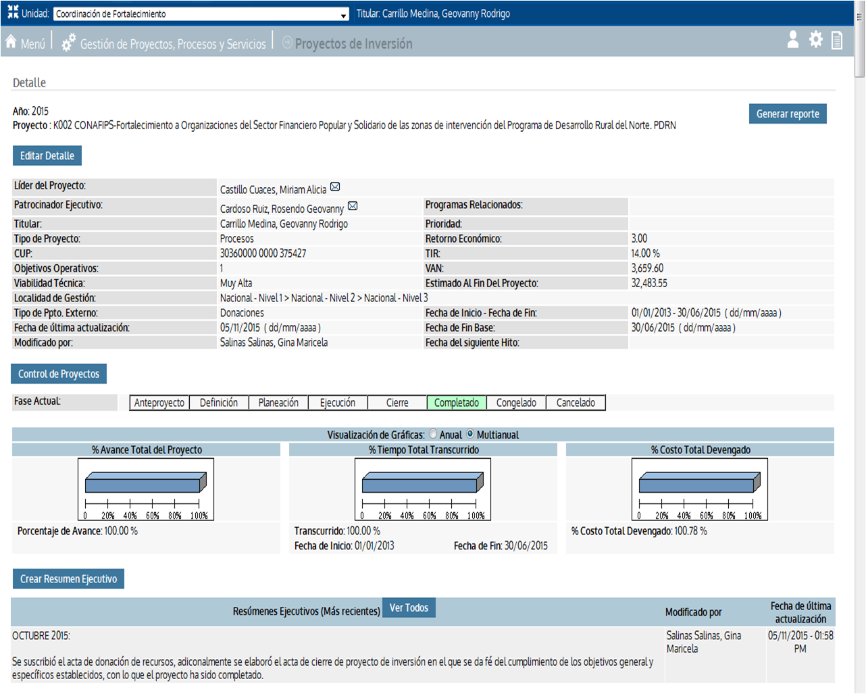Click the Generar reporte button
The image size is (866, 694).
(787, 114)
